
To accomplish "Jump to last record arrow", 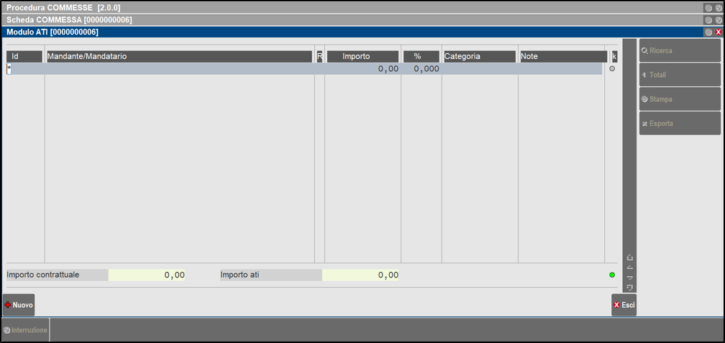I will (630, 287).
